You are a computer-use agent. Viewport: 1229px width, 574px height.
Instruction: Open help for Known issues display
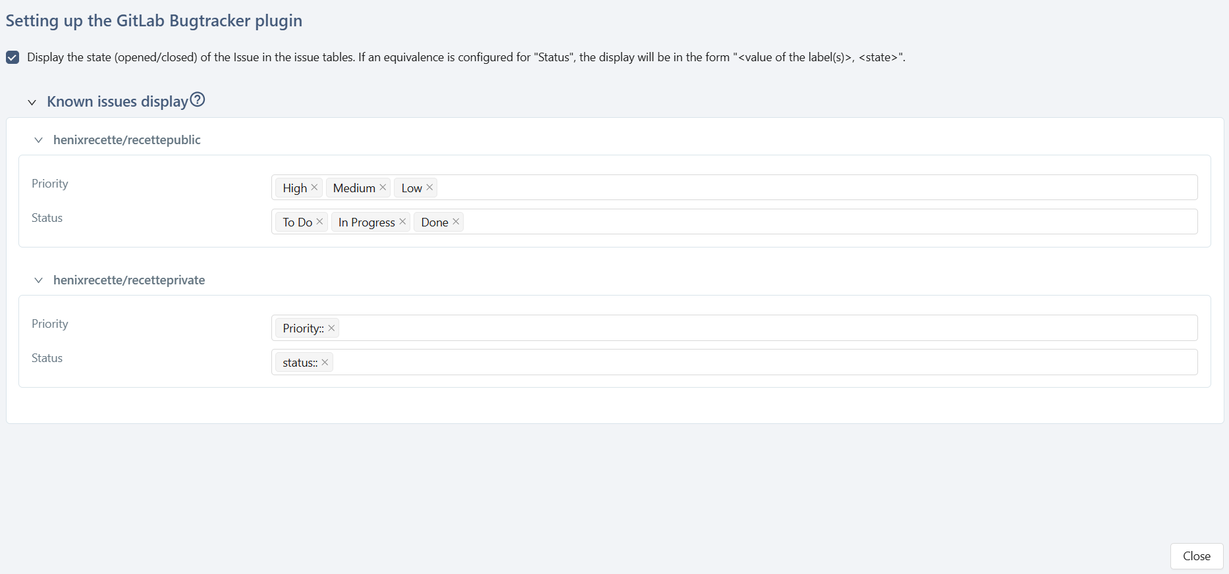click(198, 100)
